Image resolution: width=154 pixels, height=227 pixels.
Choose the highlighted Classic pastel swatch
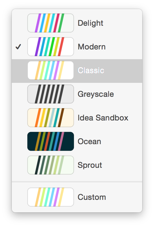tap(51, 70)
